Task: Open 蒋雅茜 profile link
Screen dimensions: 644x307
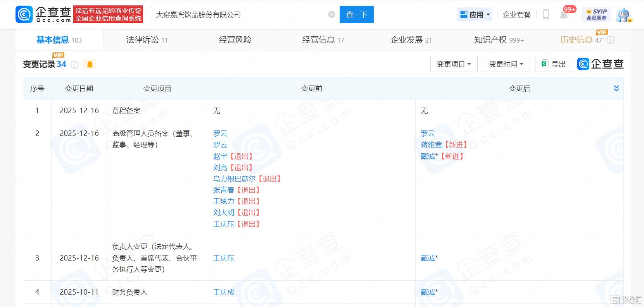Action: click(431, 145)
